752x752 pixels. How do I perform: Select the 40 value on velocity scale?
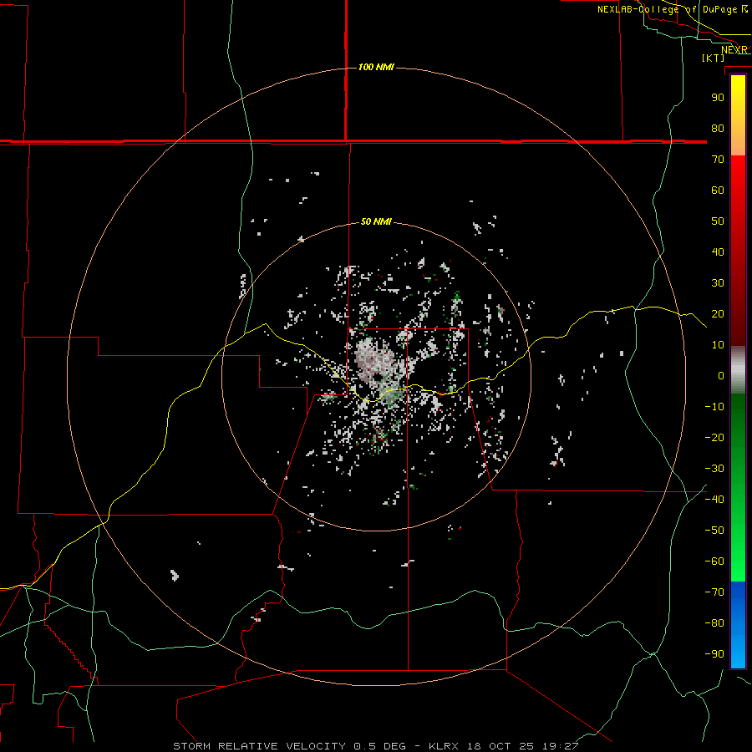click(718, 252)
